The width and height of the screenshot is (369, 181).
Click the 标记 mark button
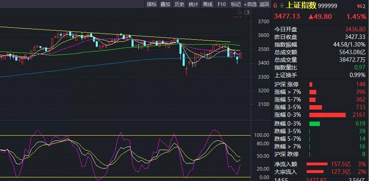point(235,4)
